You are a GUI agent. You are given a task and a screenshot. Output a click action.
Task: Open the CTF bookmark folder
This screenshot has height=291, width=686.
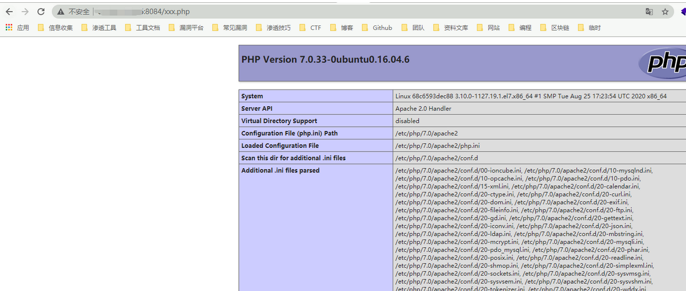click(x=310, y=28)
